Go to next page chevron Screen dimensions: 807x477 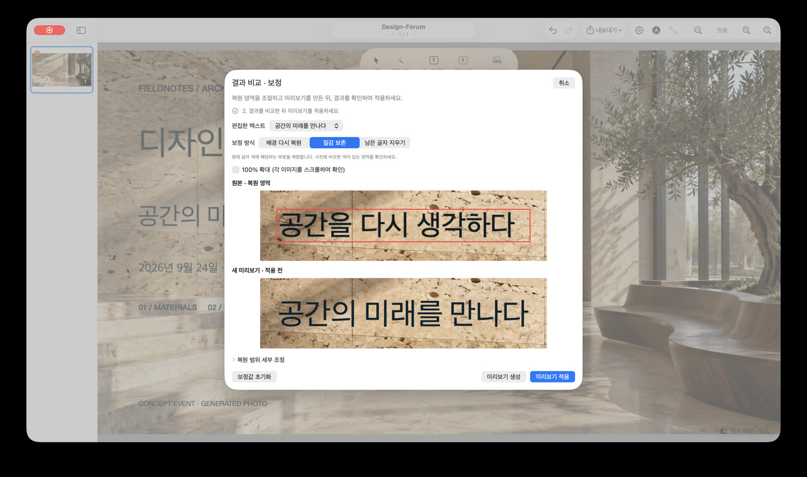[415, 35]
